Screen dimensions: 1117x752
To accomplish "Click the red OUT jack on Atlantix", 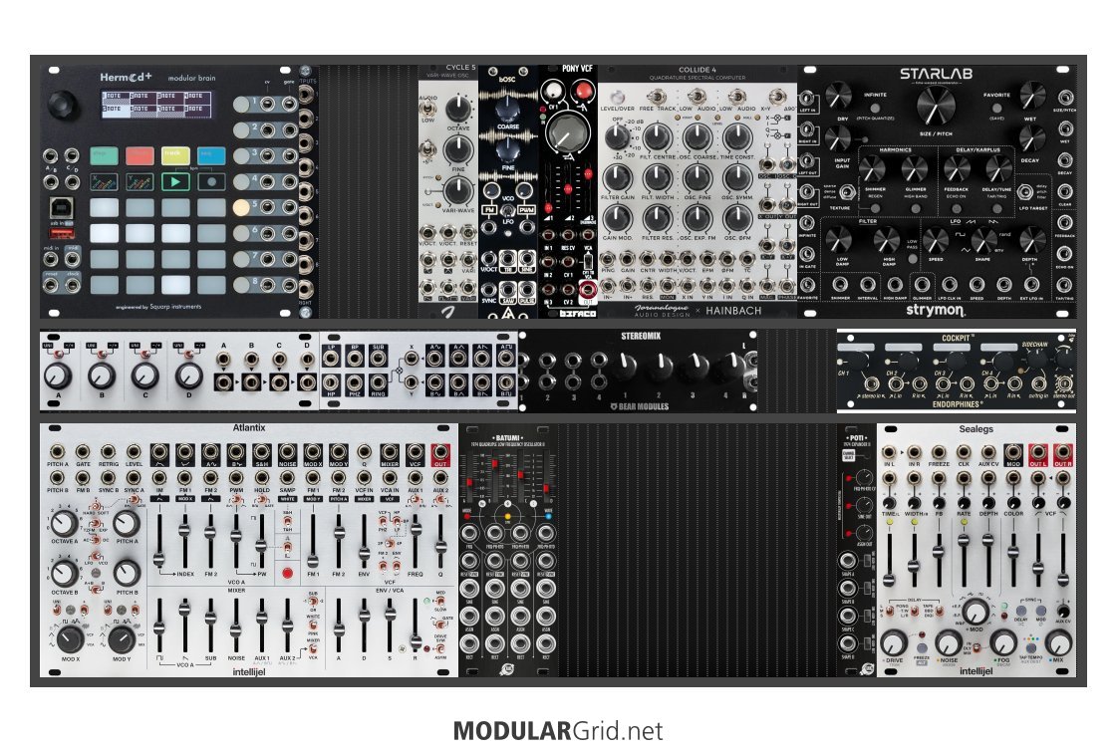I will click(x=440, y=452).
